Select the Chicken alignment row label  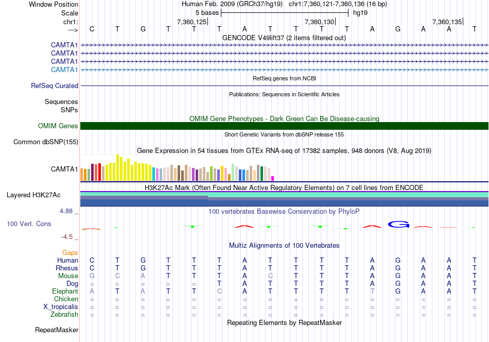click(66, 299)
